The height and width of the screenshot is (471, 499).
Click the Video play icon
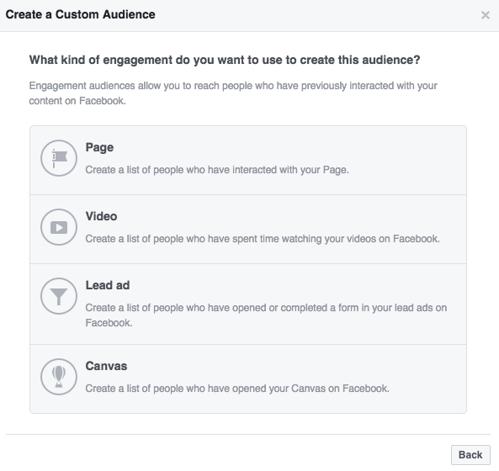pyautogui.click(x=59, y=227)
